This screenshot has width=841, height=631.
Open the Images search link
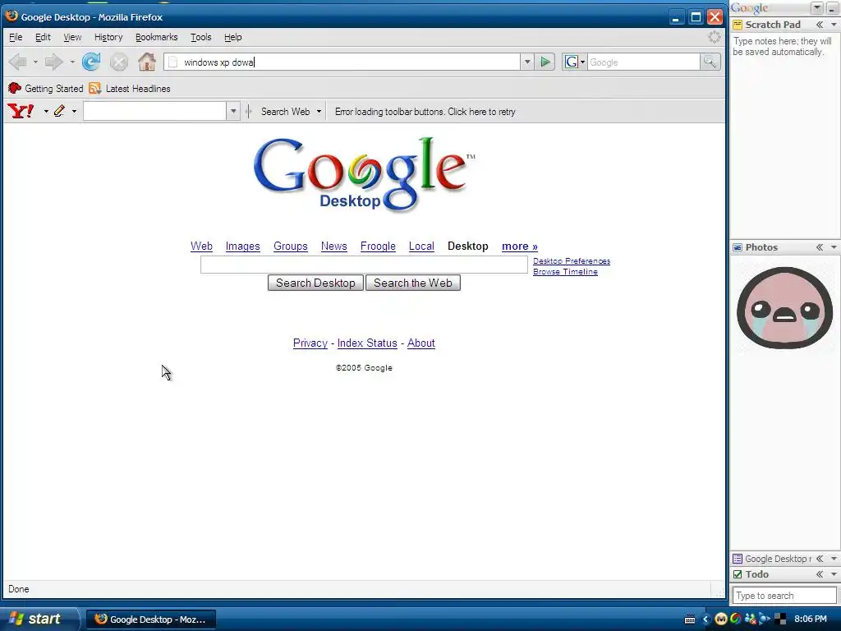click(242, 246)
